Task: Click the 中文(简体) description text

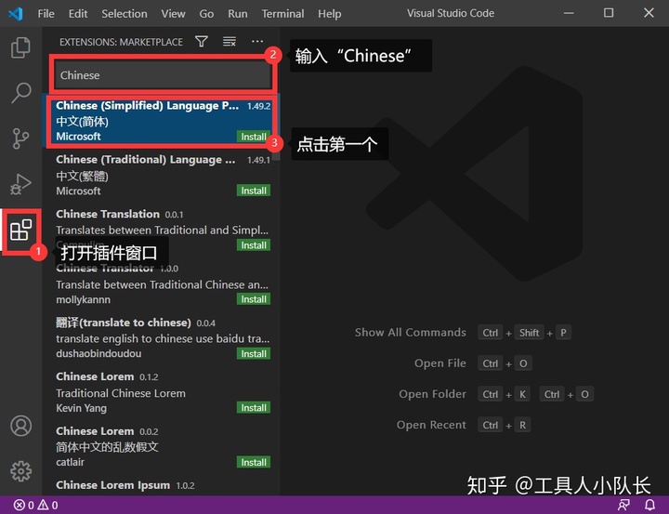Action: 83,122
